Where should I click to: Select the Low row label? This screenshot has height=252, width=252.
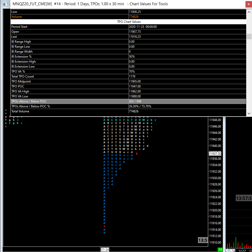[x=14, y=12]
